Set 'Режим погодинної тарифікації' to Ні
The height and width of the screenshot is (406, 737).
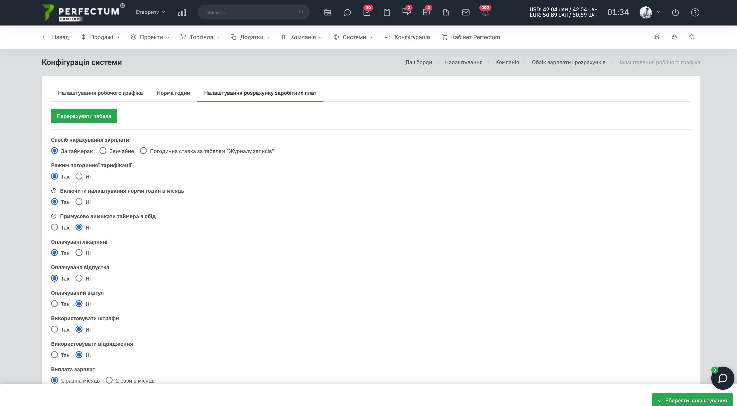pos(79,176)
